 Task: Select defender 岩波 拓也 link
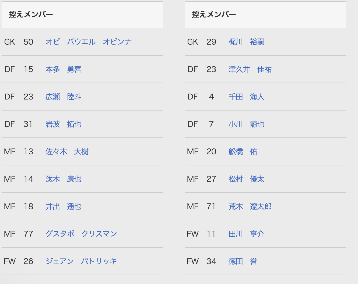63,124
